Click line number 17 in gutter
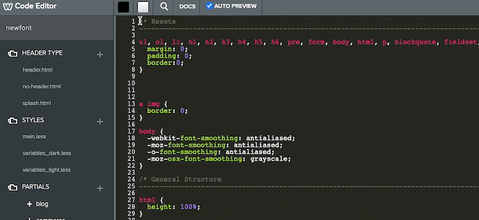Screen dimensions: 479x220 click(131, 131)
